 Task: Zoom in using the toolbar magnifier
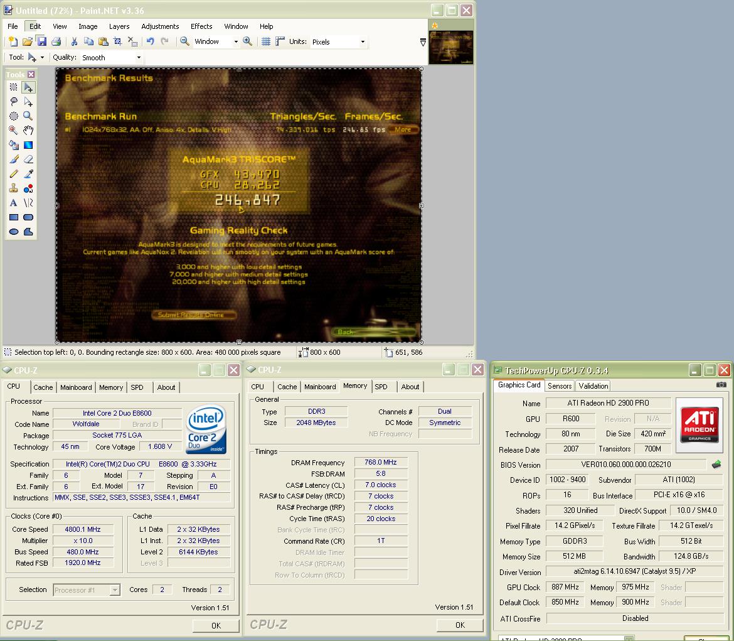pyautogui.click(x=248, y=41)
